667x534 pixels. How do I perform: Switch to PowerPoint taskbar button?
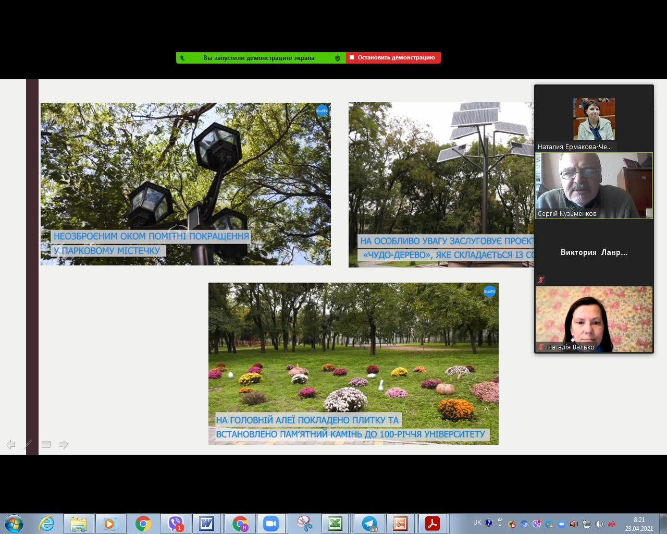[x=400, y=523]
